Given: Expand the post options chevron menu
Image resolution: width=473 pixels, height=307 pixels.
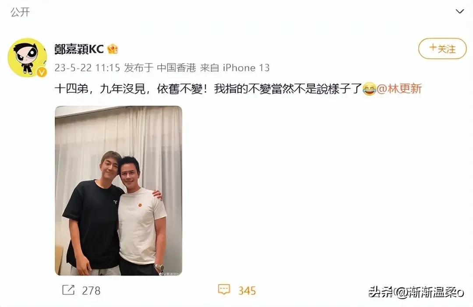Looking at the screenshot, I should tap(459, 11).
